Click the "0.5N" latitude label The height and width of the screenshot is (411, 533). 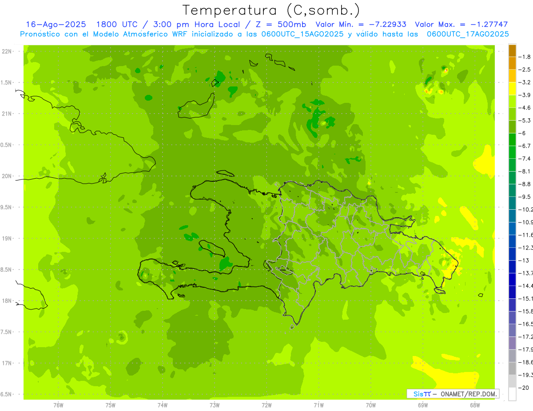7,145
